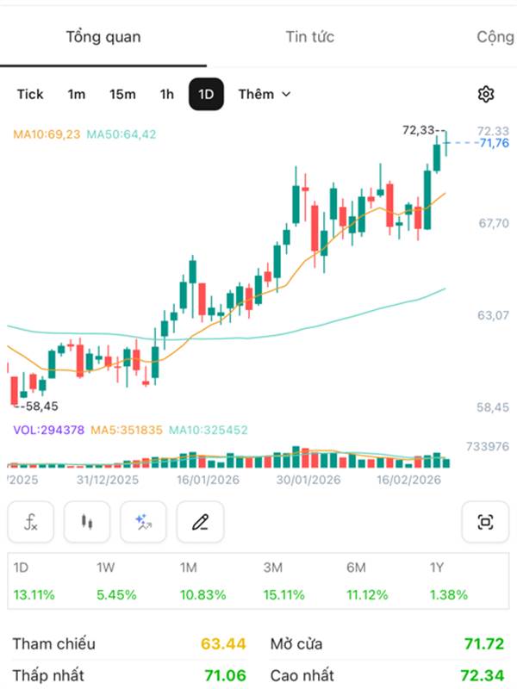
Task: Go to the partially visible Cộng tab
Action: [495, 37]
